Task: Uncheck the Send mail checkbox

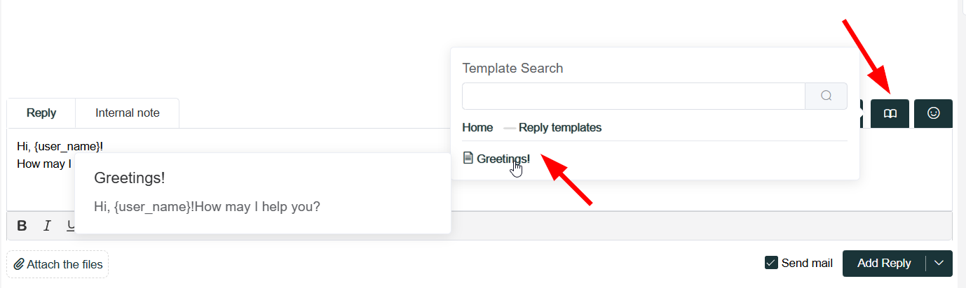Action: [771, 263]
